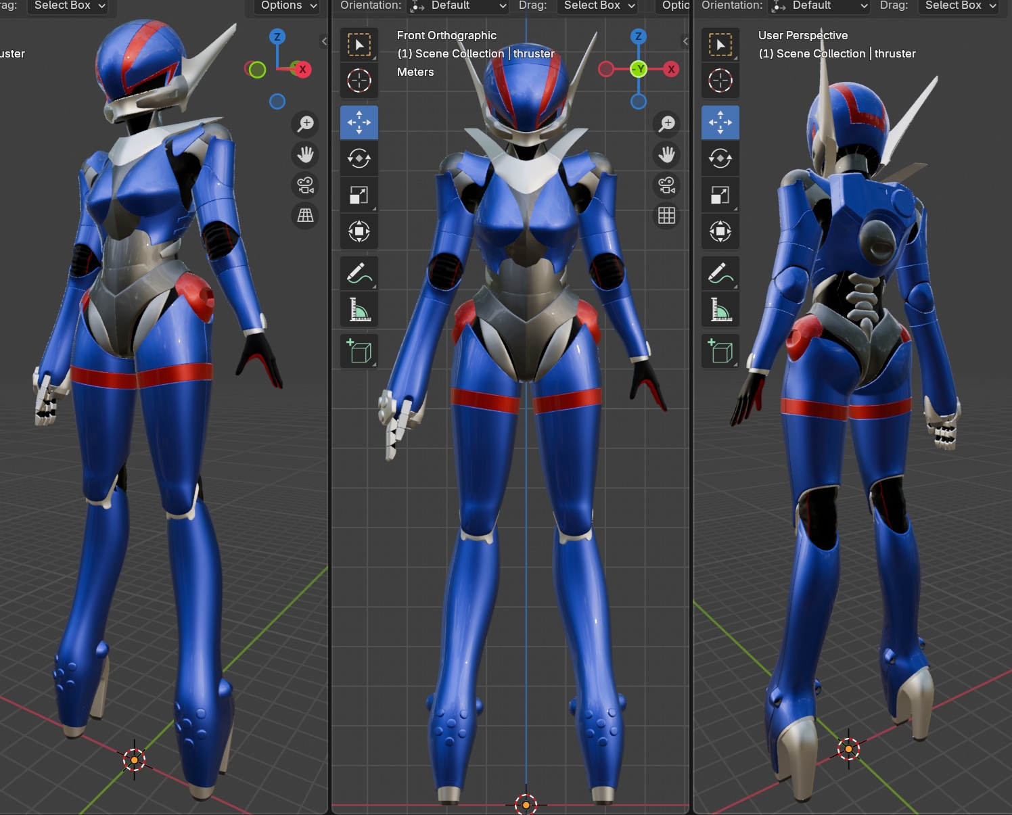Image resolution: width=1012 pixels, height=815 pixels.
Task: Switch perspective/orthographic grid icon in middle viewport
Action: click(667, 216)
